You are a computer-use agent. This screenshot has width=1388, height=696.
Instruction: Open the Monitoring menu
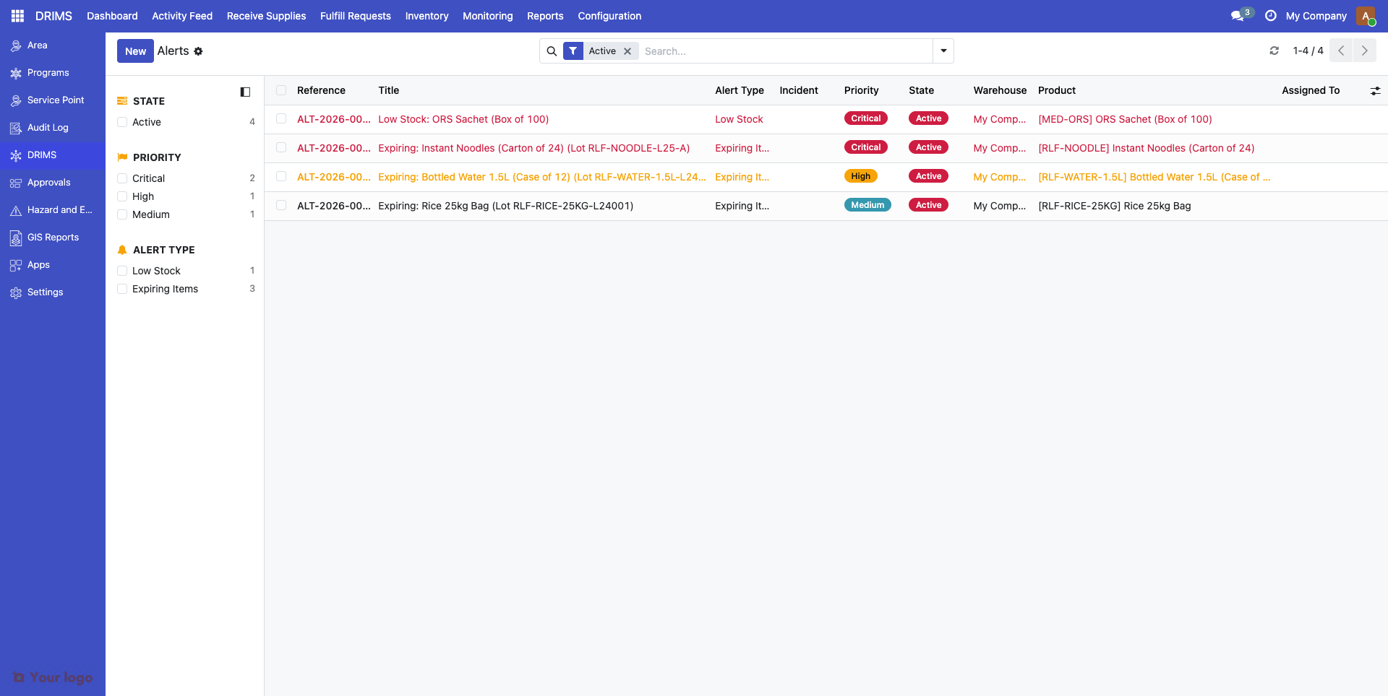click(488, 16)
